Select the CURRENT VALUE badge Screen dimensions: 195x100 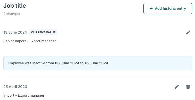pos(43,32)
